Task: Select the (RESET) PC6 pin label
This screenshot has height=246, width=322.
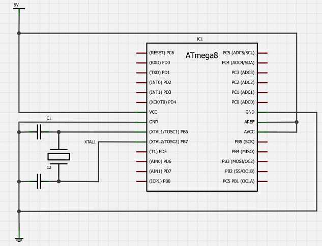Action: coord(161,53)
